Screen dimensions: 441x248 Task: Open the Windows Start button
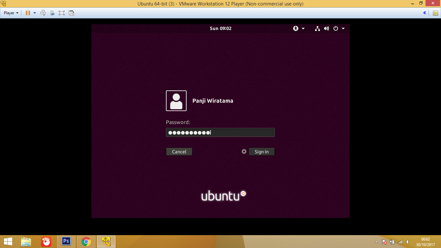click(x=8, y=242)
